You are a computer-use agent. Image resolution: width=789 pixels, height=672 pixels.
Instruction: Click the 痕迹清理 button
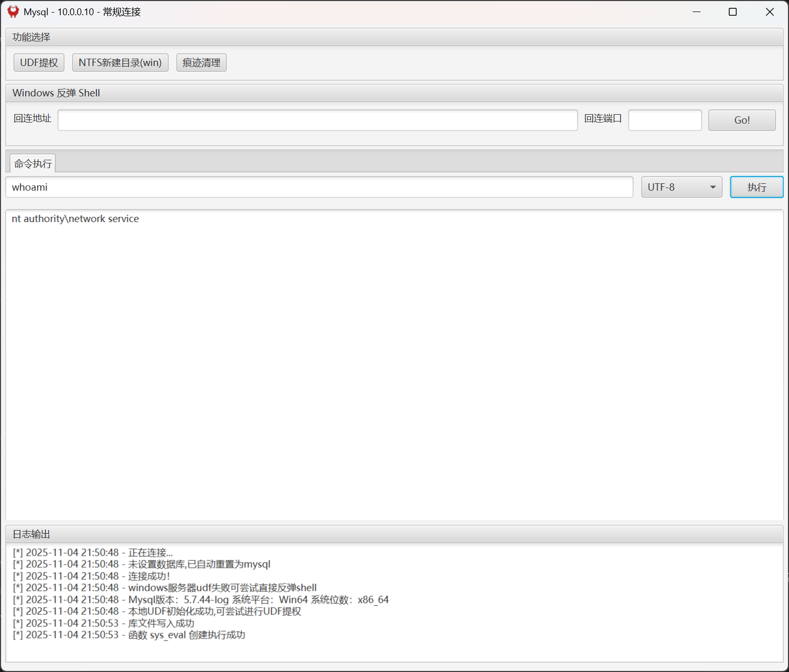click(201, 62)
